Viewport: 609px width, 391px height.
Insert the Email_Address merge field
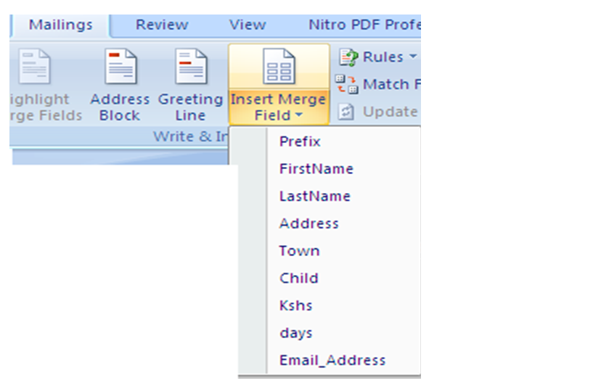click(332, 361)
